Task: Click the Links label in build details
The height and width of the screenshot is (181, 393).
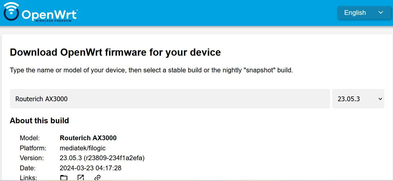Action: point(28,178)
